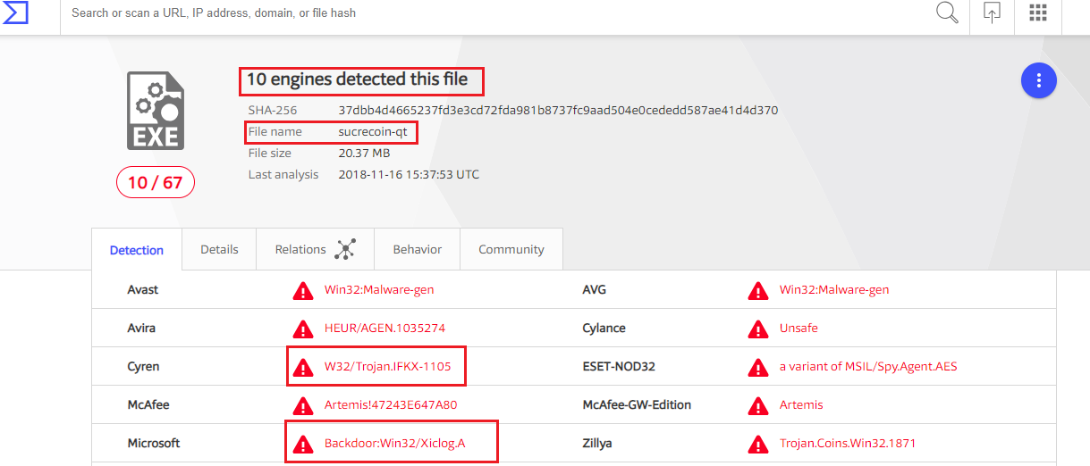Select Microsoft result Backdoor:Win32/Xiclog.A
The image size is (1090, 466).
pyautogui.click(x=394, y=444)
